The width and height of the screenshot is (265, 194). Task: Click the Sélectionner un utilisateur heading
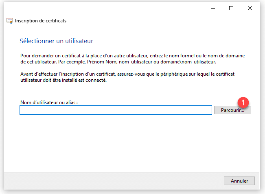(57, 41)
